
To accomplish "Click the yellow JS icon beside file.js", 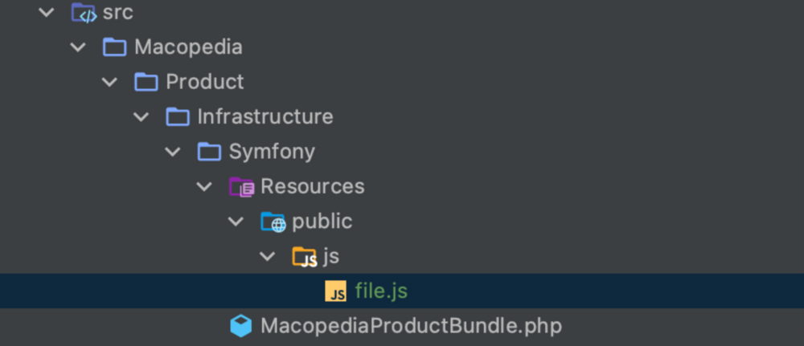I will coord(335,291).
